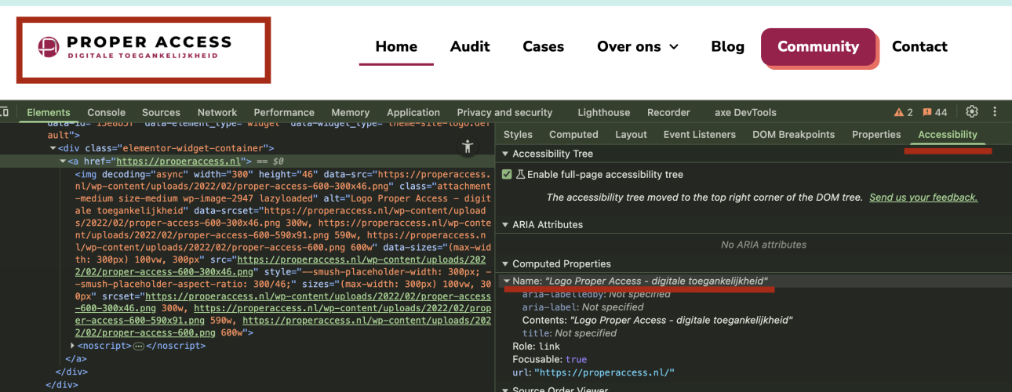The height and width of the screenshot is (392, 1012).
Task: Click the issues counter showing 44
Action: point(935,112)
